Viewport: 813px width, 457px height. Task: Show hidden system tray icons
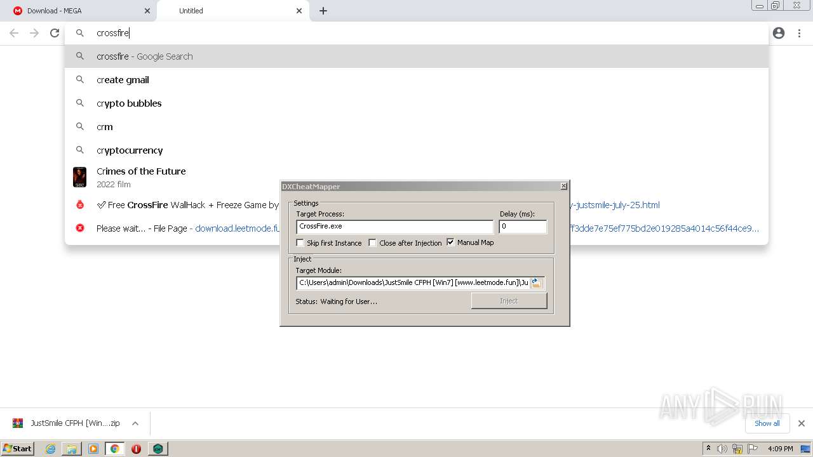(x=708, y=449)
